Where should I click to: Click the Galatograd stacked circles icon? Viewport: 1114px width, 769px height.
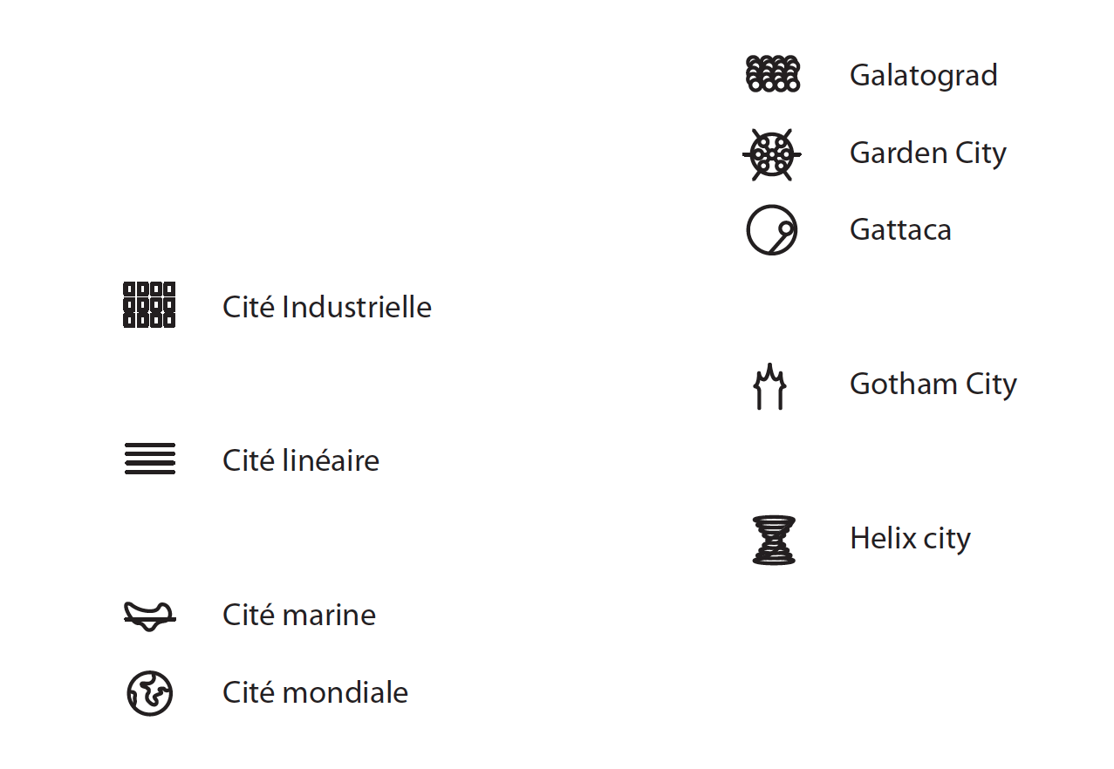773,74
